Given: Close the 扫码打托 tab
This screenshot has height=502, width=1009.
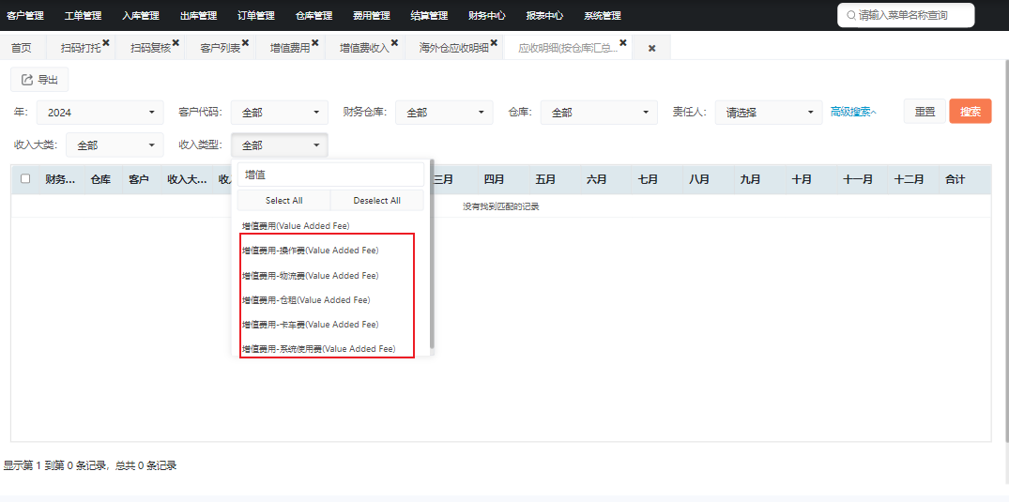Looking at the screenshot, I should [106, 43].
